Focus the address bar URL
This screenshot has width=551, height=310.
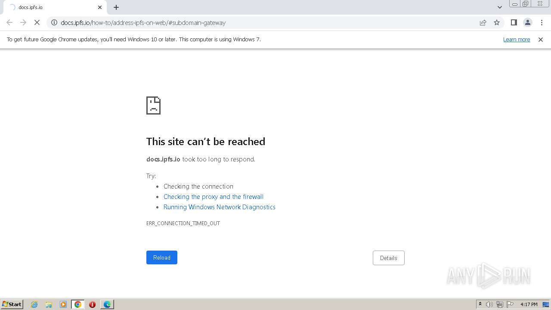point(143,22)
